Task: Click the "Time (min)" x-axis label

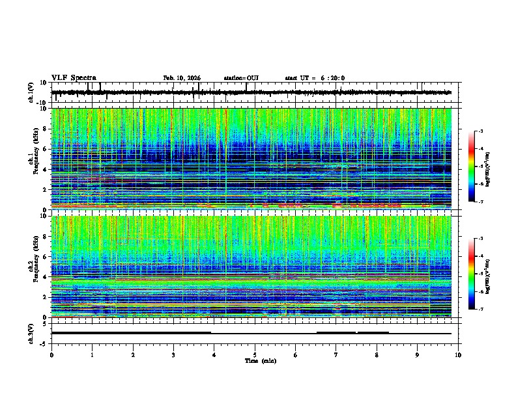Action: tap(261, 361)
